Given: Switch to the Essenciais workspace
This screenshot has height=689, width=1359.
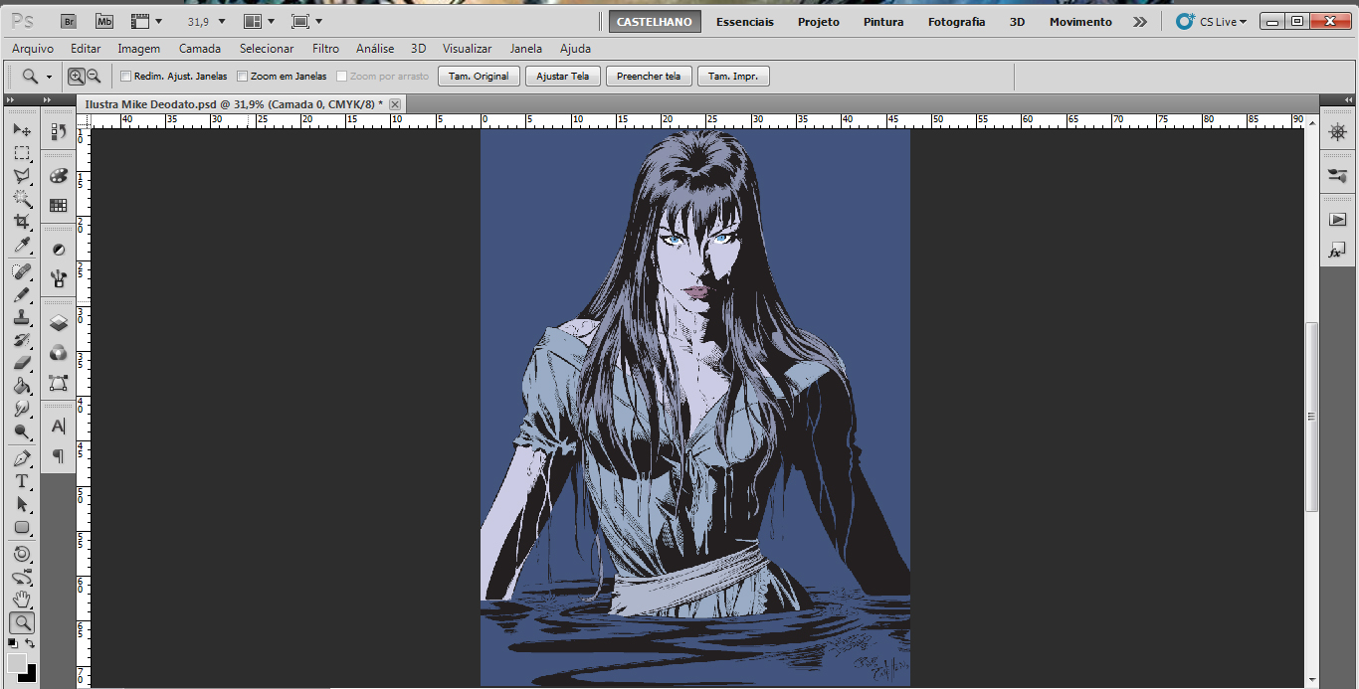Looking at the screenshot, I should pos(745,22).
